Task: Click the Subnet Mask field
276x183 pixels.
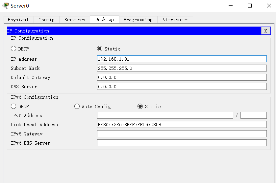Action: 182,68
